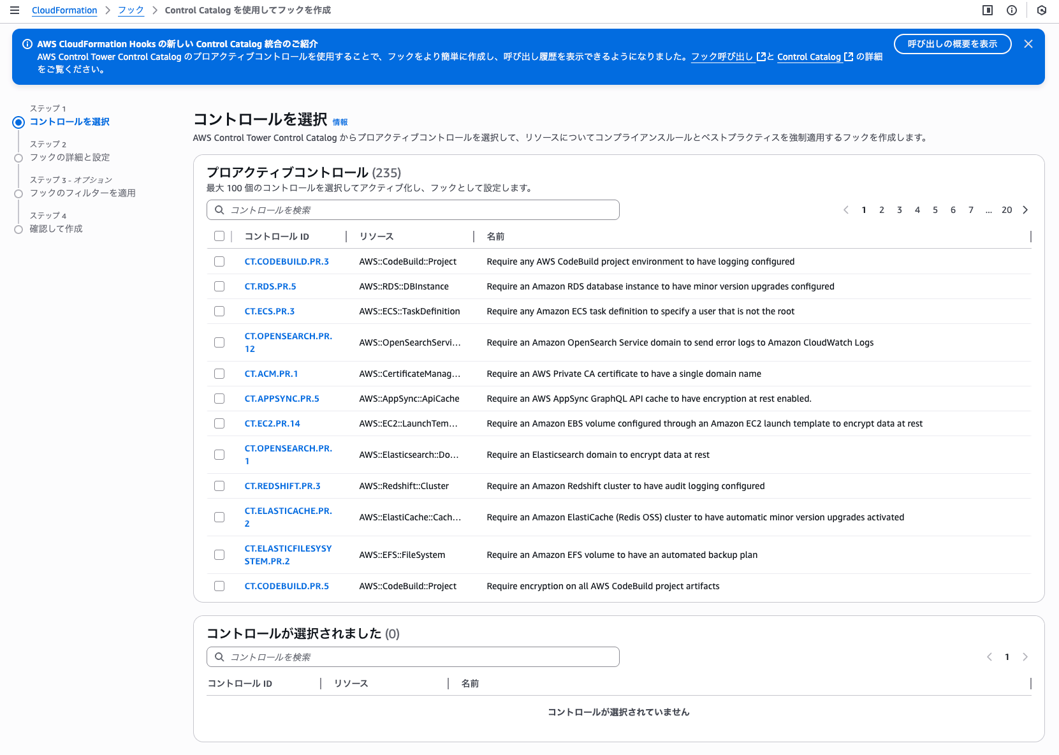Go to previous page of proactive controls

[846, 210]
